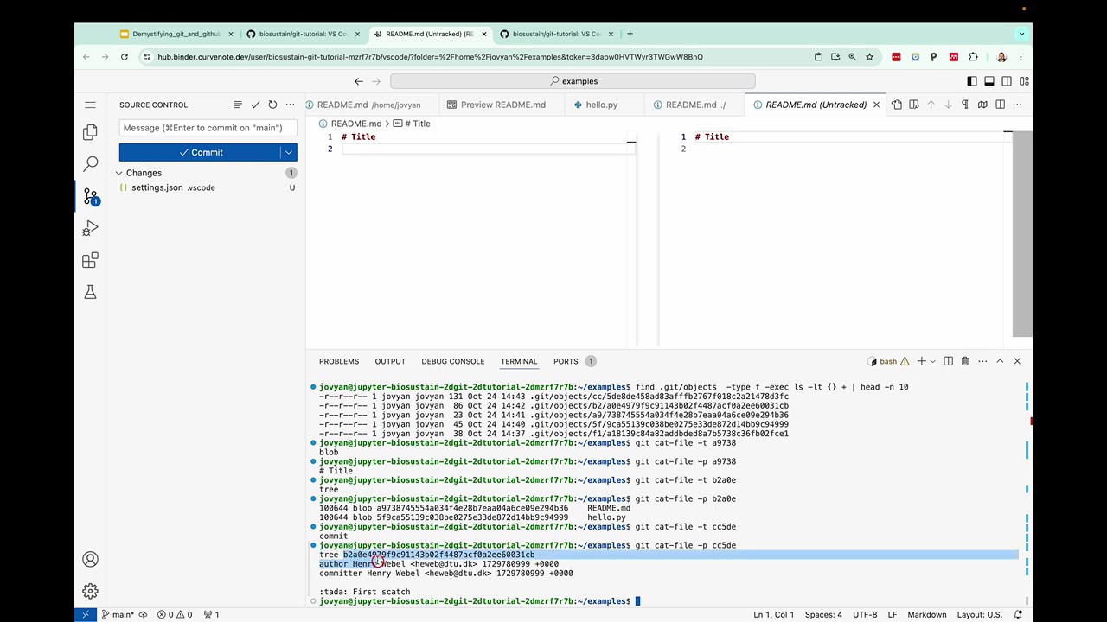
Task: Open the Explorer view in the activity bar
Action: [x=90, y=131]
